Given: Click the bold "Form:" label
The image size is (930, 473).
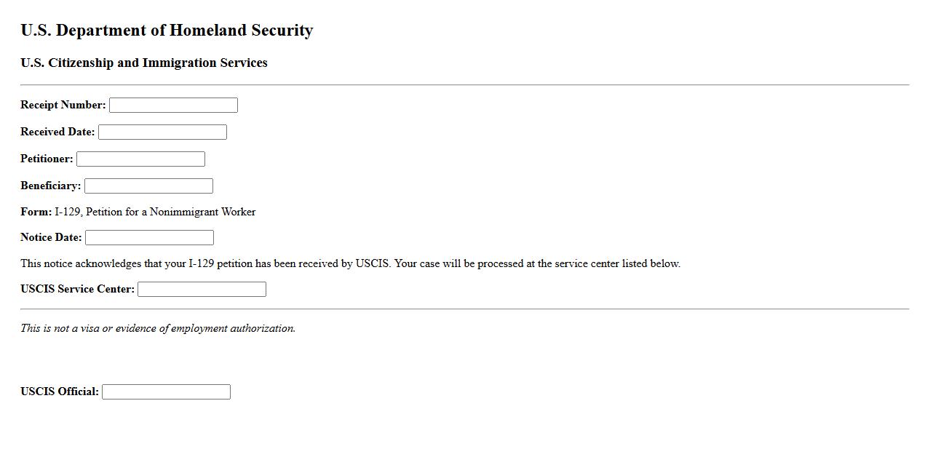Looking at the screenshot, I should (36, 212).
